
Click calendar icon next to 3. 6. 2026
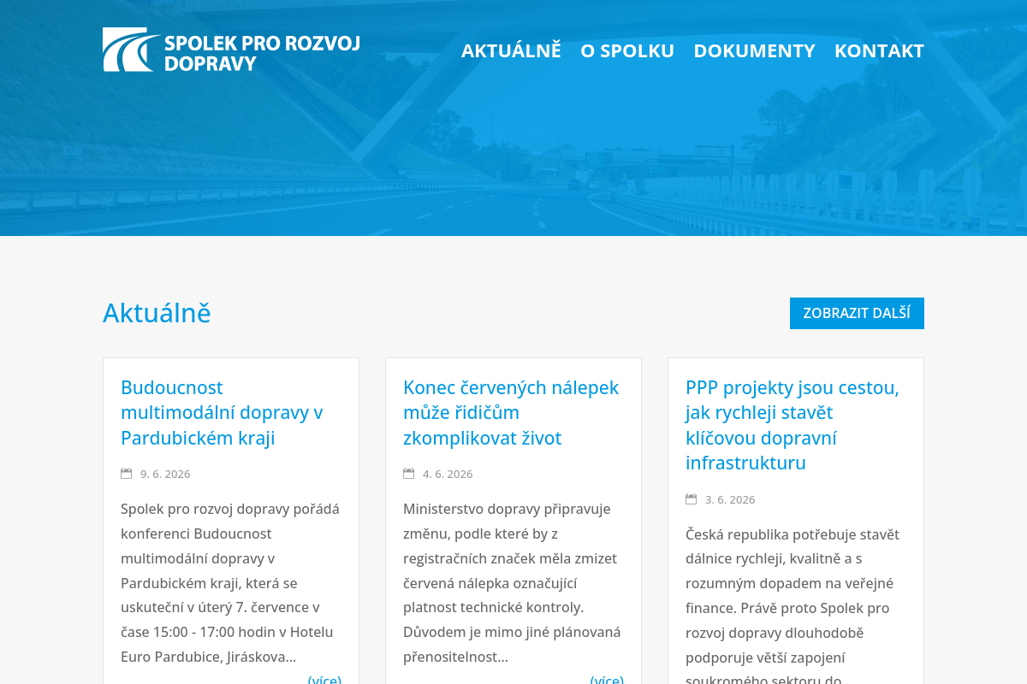tap(692, 499)
